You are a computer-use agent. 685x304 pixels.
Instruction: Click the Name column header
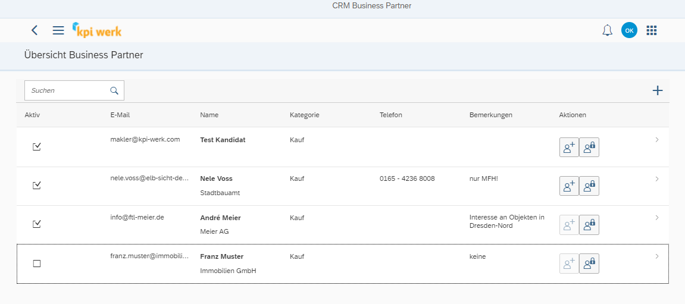coord(209,115)
